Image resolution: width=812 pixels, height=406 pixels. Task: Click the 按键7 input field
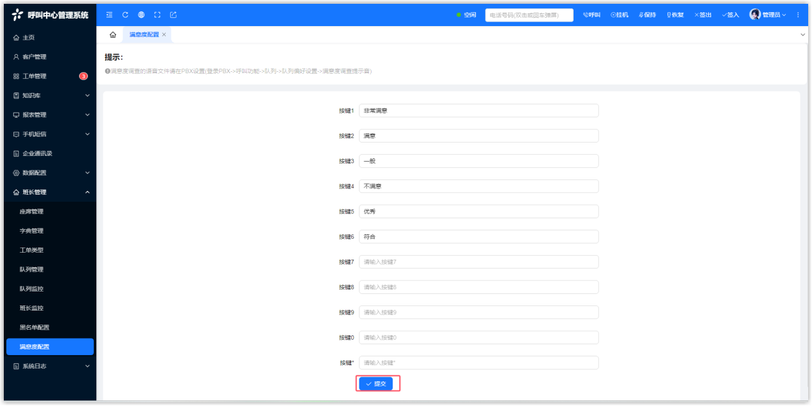click(478, 262)
